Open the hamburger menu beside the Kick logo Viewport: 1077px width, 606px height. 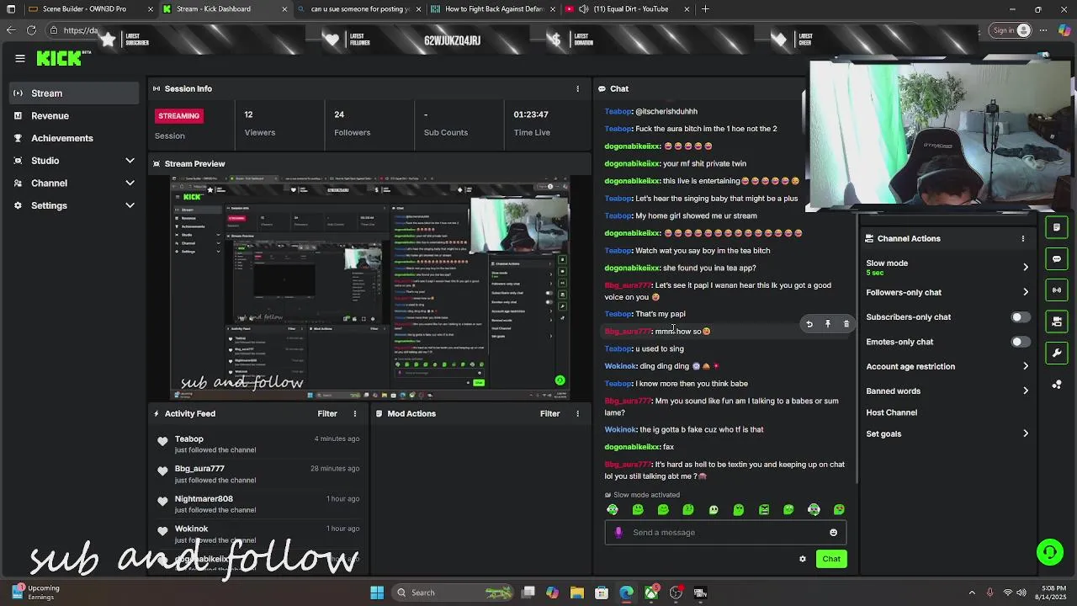pyautogui.click(x=20, y=58)
